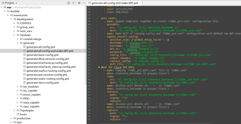This screenshot has height=124, width=241.
Task: Click the locate-in-project target icon
Action: (x=68, y=3)
